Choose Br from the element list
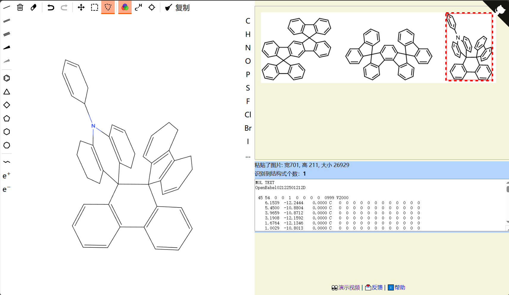Screen dimensions: 509x295 (248, 128)
